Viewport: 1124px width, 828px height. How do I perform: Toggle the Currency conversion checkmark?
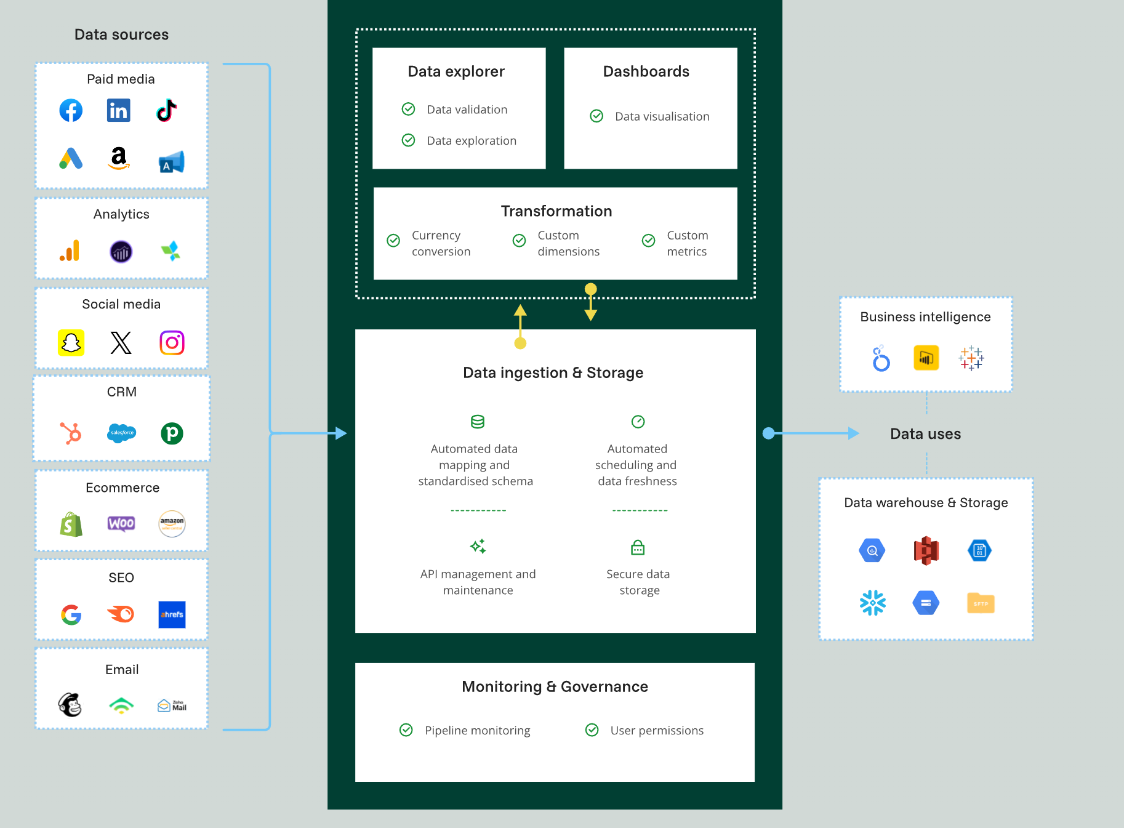point(393,241)
